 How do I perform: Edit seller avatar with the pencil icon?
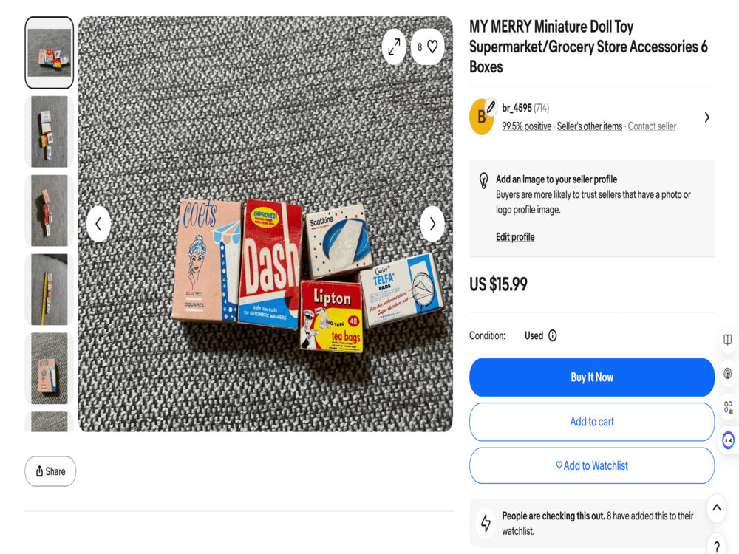pyautogui.click(x=491, y=106)
